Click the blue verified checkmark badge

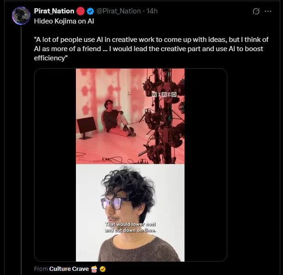click(x=91, y=11)
